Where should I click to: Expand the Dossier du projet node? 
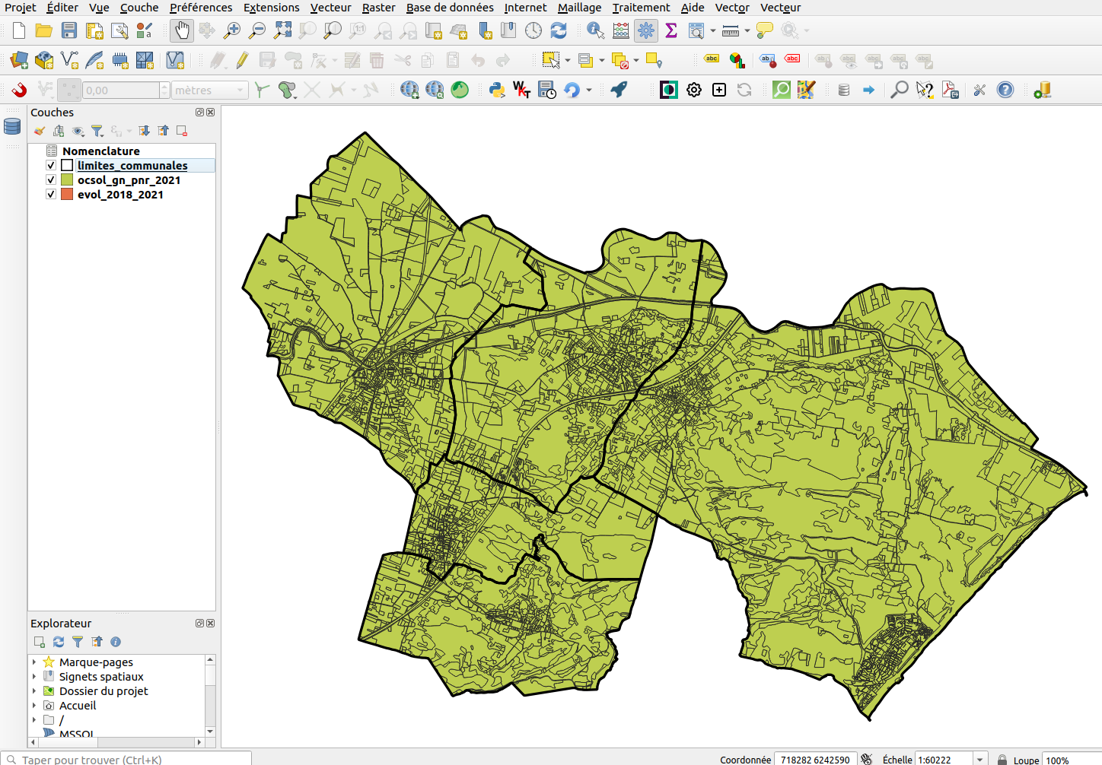click(34, 690)
